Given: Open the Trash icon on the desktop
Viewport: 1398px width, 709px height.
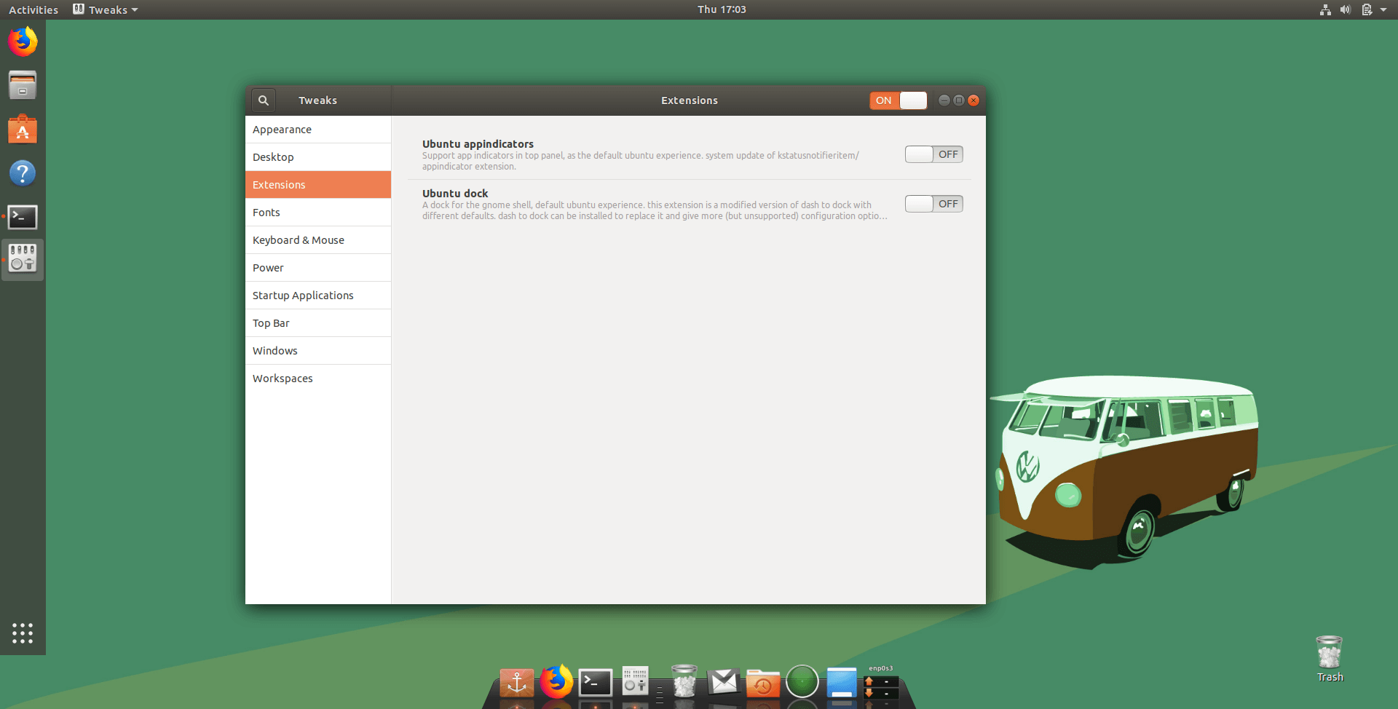Looking at the screenshot, I should pos(1330,659).
